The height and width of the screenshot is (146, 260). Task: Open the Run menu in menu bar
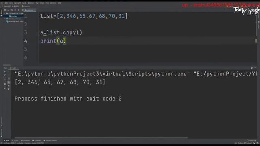(x=37, y=3)
